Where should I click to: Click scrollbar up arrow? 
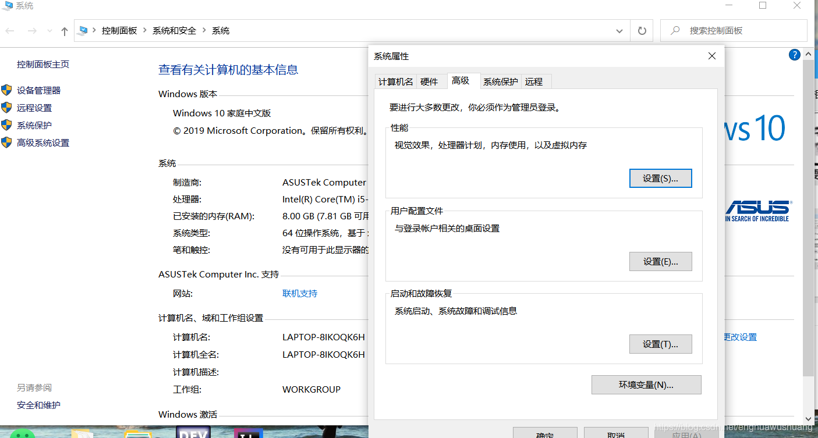[809, 54]
